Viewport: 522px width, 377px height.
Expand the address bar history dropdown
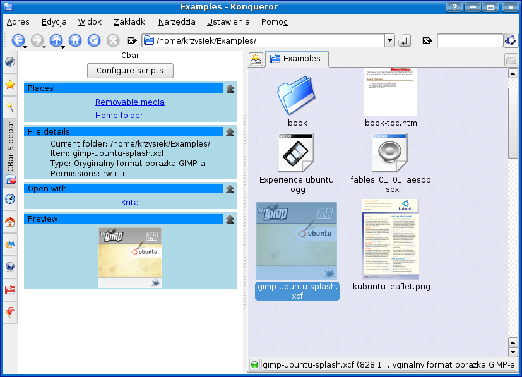pyautogui.click(x=389, y=40)
